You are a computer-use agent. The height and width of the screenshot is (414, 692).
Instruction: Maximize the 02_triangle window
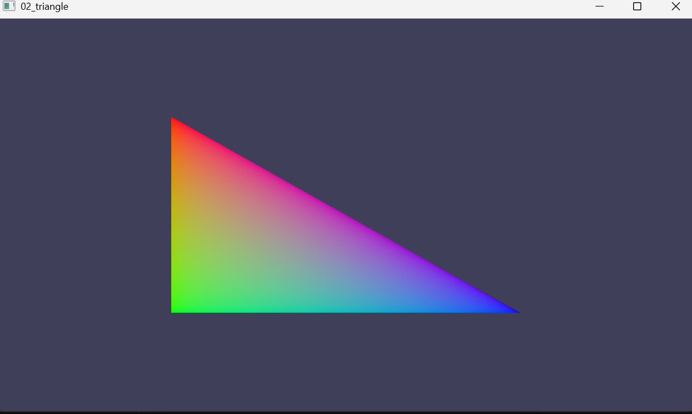coord(637,6)
